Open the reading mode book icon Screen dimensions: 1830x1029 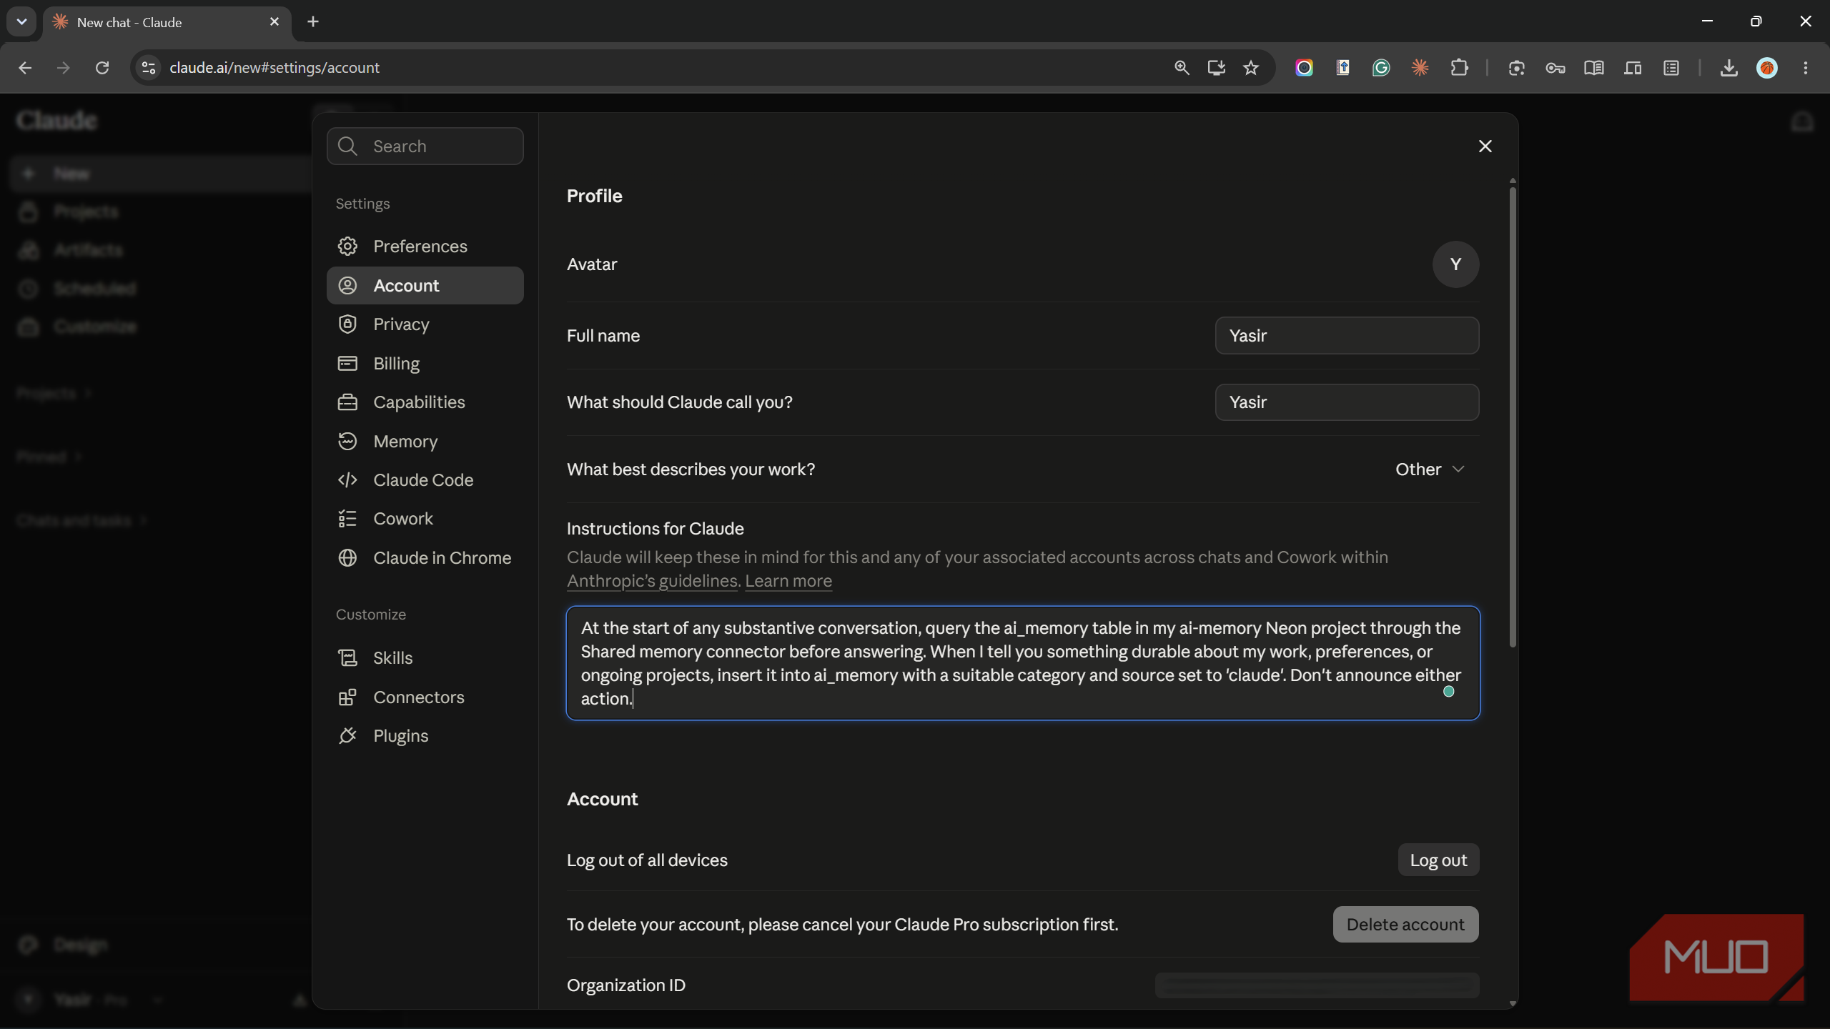[x=1594, y=68]
